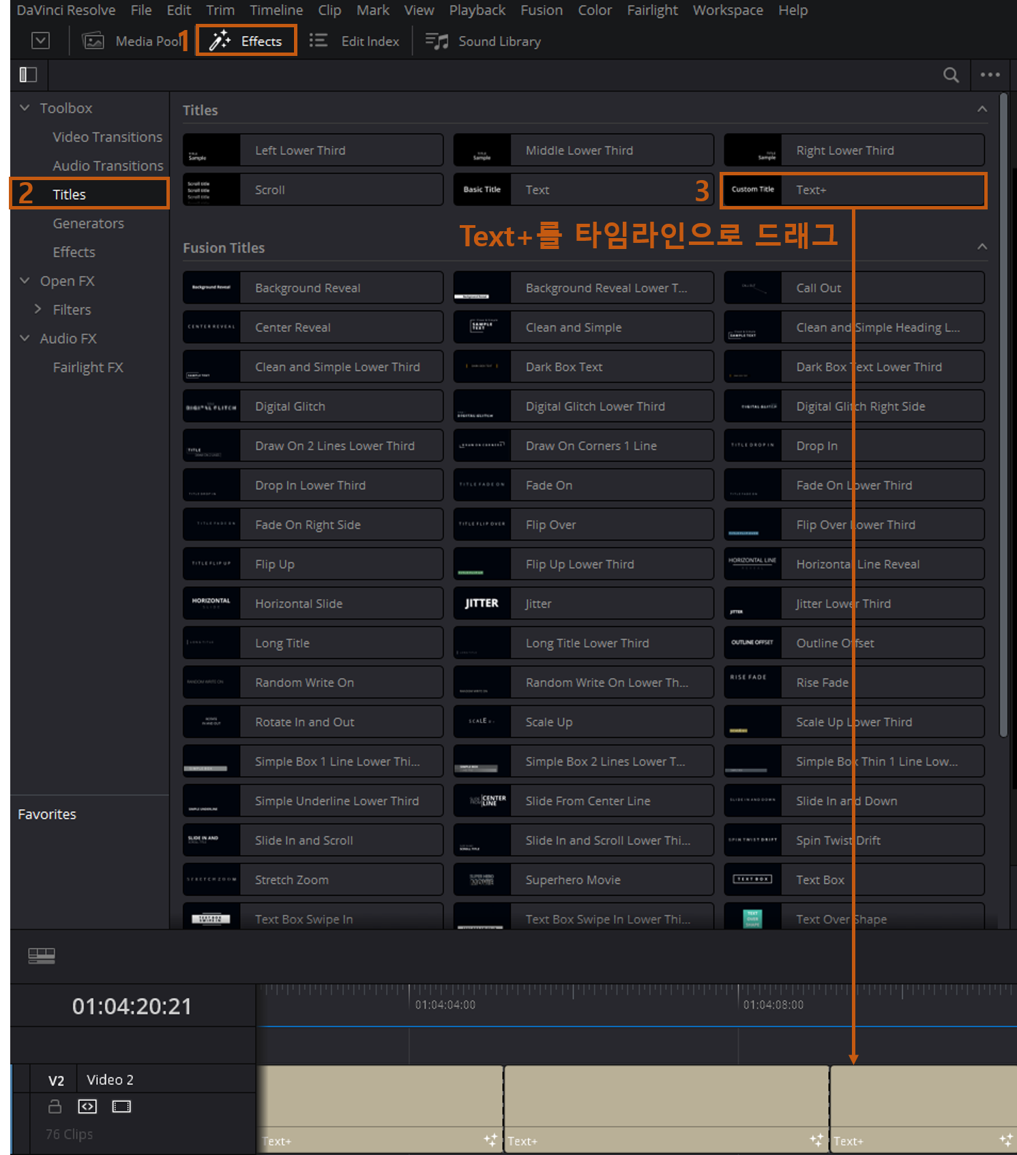Select Superhero Movie Fusion title
This screenshot has height=1155, width=1017.
pos(583,879)
